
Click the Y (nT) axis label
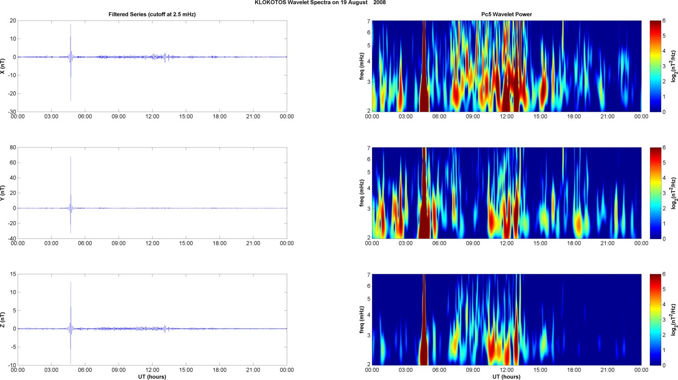(3, 193)
